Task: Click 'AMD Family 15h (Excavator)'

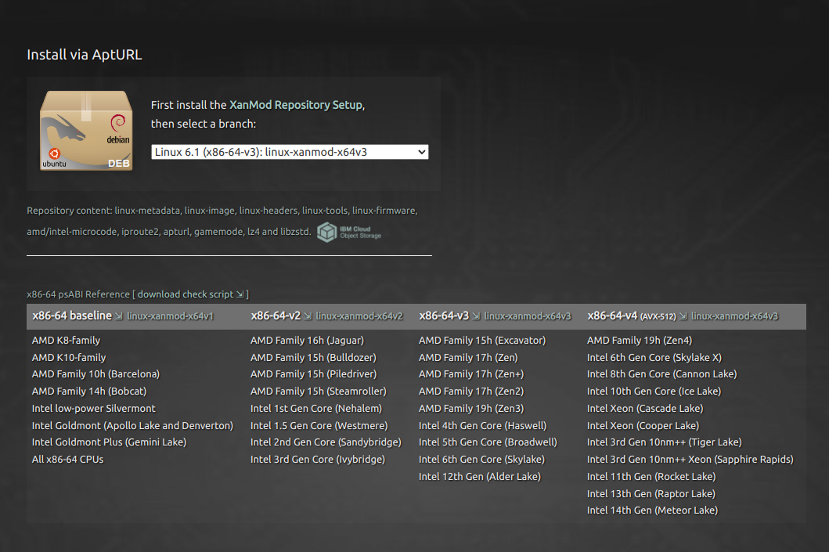Action: tap(482, 341)
